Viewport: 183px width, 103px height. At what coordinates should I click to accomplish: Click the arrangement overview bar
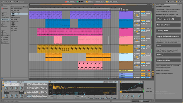(88, 5)
